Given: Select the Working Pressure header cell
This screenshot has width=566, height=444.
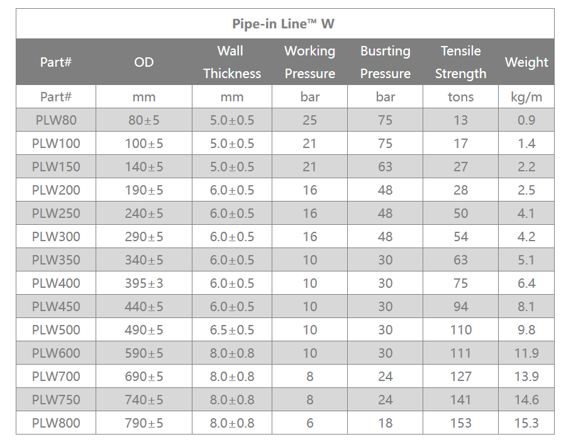Looking at the screenshot, I should click(309, 62).
